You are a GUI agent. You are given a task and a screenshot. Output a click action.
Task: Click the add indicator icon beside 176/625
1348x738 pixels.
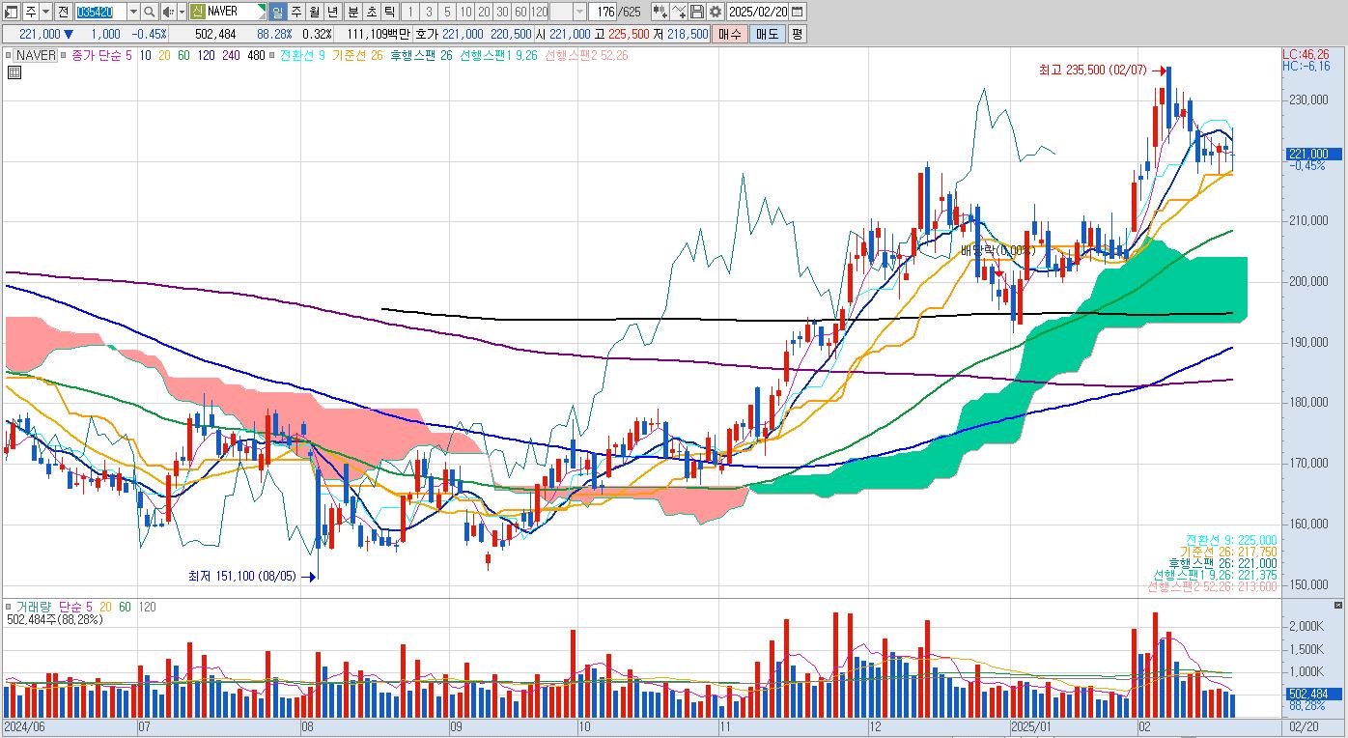click(x=660, y=12)
